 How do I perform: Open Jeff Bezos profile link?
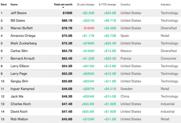18,13
